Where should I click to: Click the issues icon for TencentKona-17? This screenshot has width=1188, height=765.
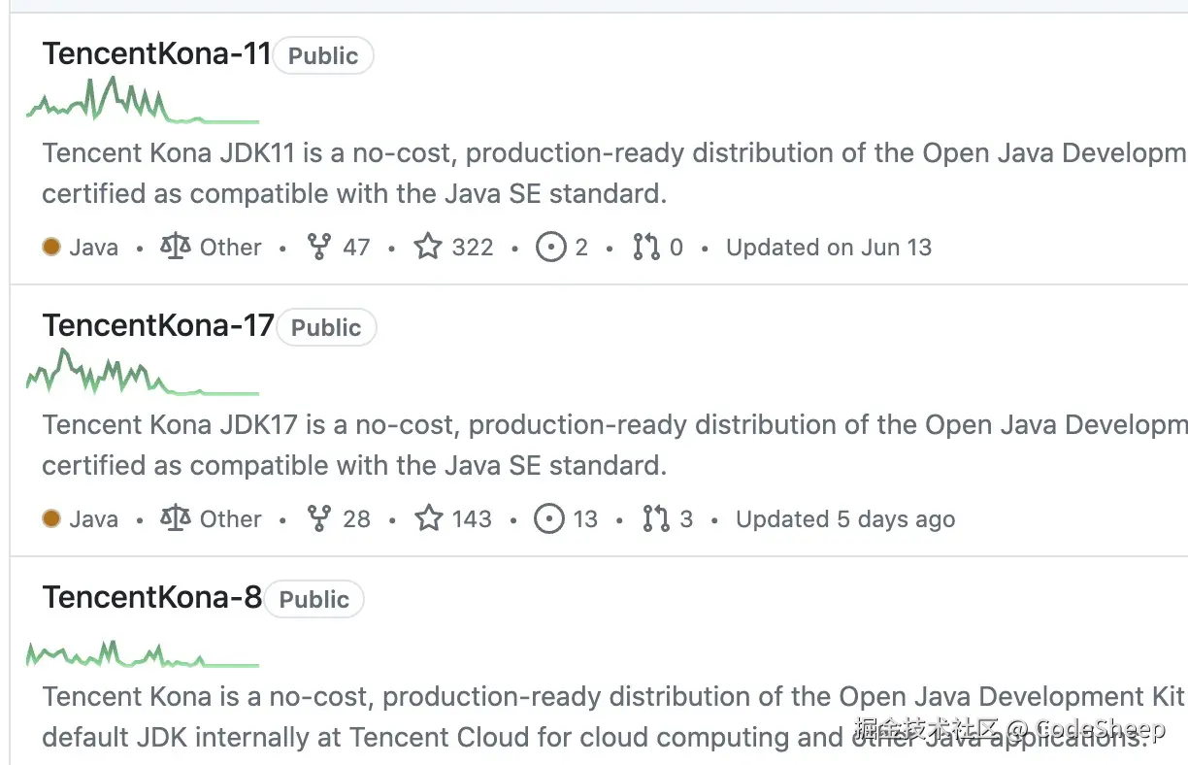click(x=549, y=519)
